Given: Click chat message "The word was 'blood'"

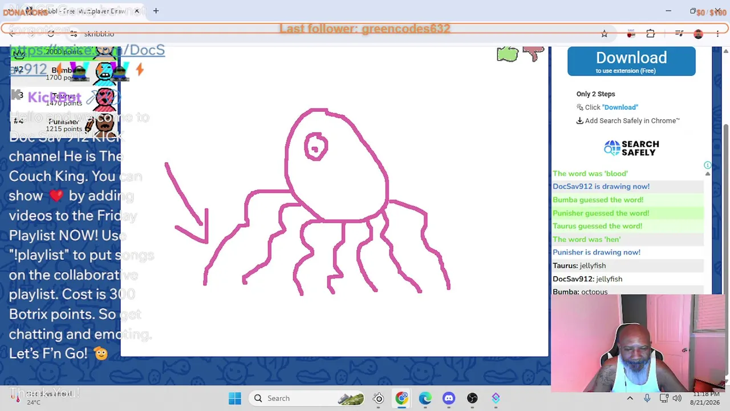Looking at the screenshot, I should pos(590,174).
